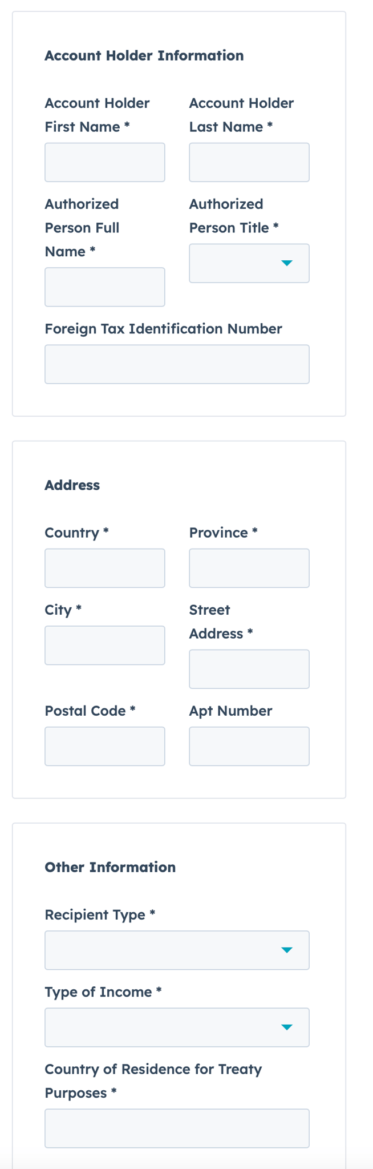This screenshot has width=373, height=1169.
Task: Select the Country of Residence for Treaty Purposes field
Action: tap(176, 1128)
